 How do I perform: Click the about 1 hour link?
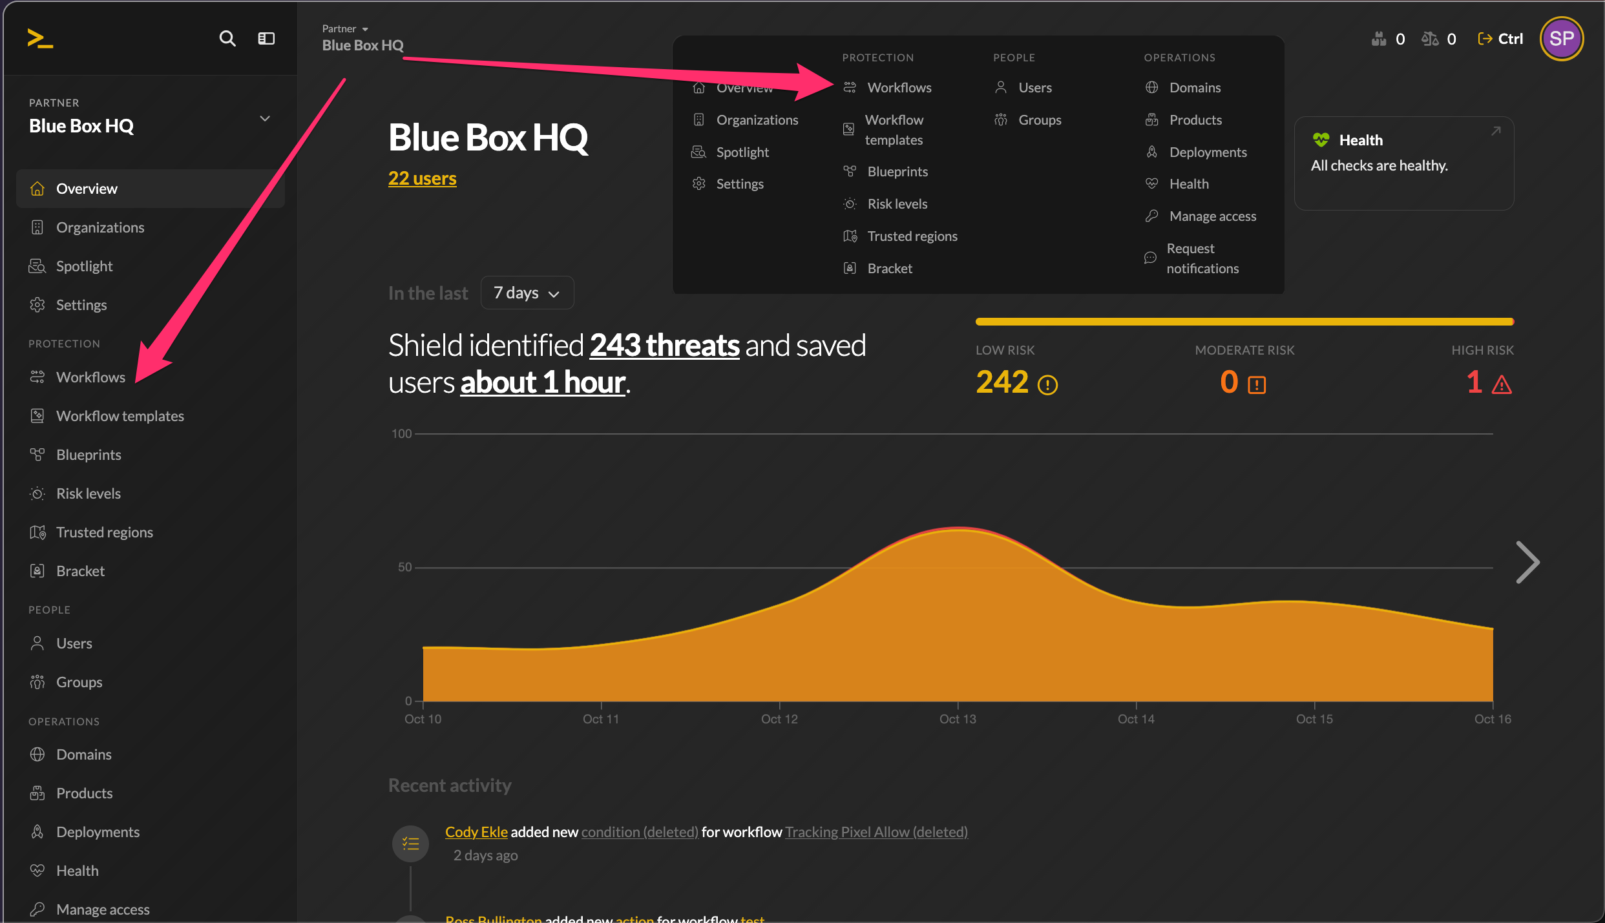[x=543, y=382]
